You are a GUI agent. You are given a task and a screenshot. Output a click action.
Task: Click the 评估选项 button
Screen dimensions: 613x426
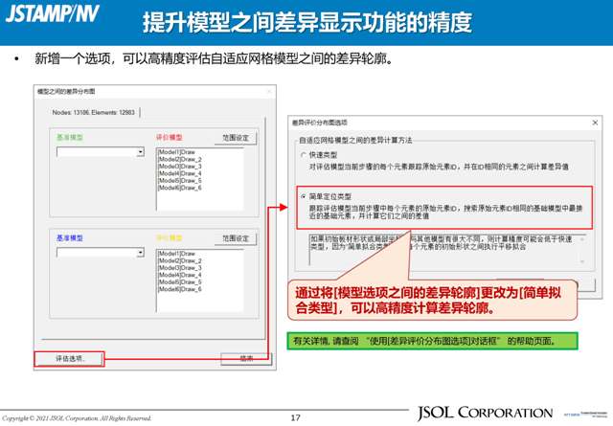70,359
